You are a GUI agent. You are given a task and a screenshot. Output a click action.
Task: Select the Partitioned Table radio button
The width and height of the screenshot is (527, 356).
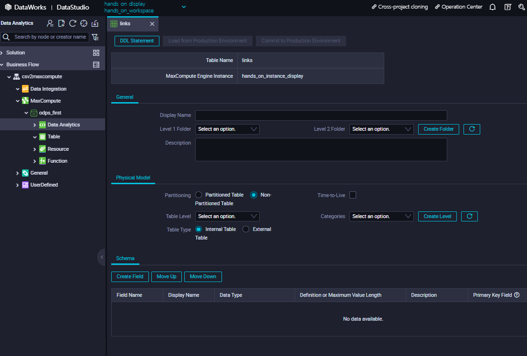199,195
